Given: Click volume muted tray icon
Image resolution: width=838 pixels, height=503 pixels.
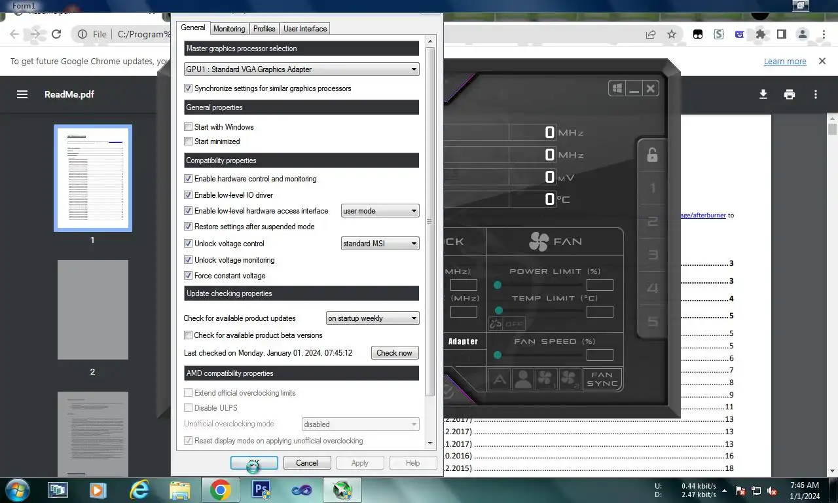Looking at the screenshot, I should point(773,491).
